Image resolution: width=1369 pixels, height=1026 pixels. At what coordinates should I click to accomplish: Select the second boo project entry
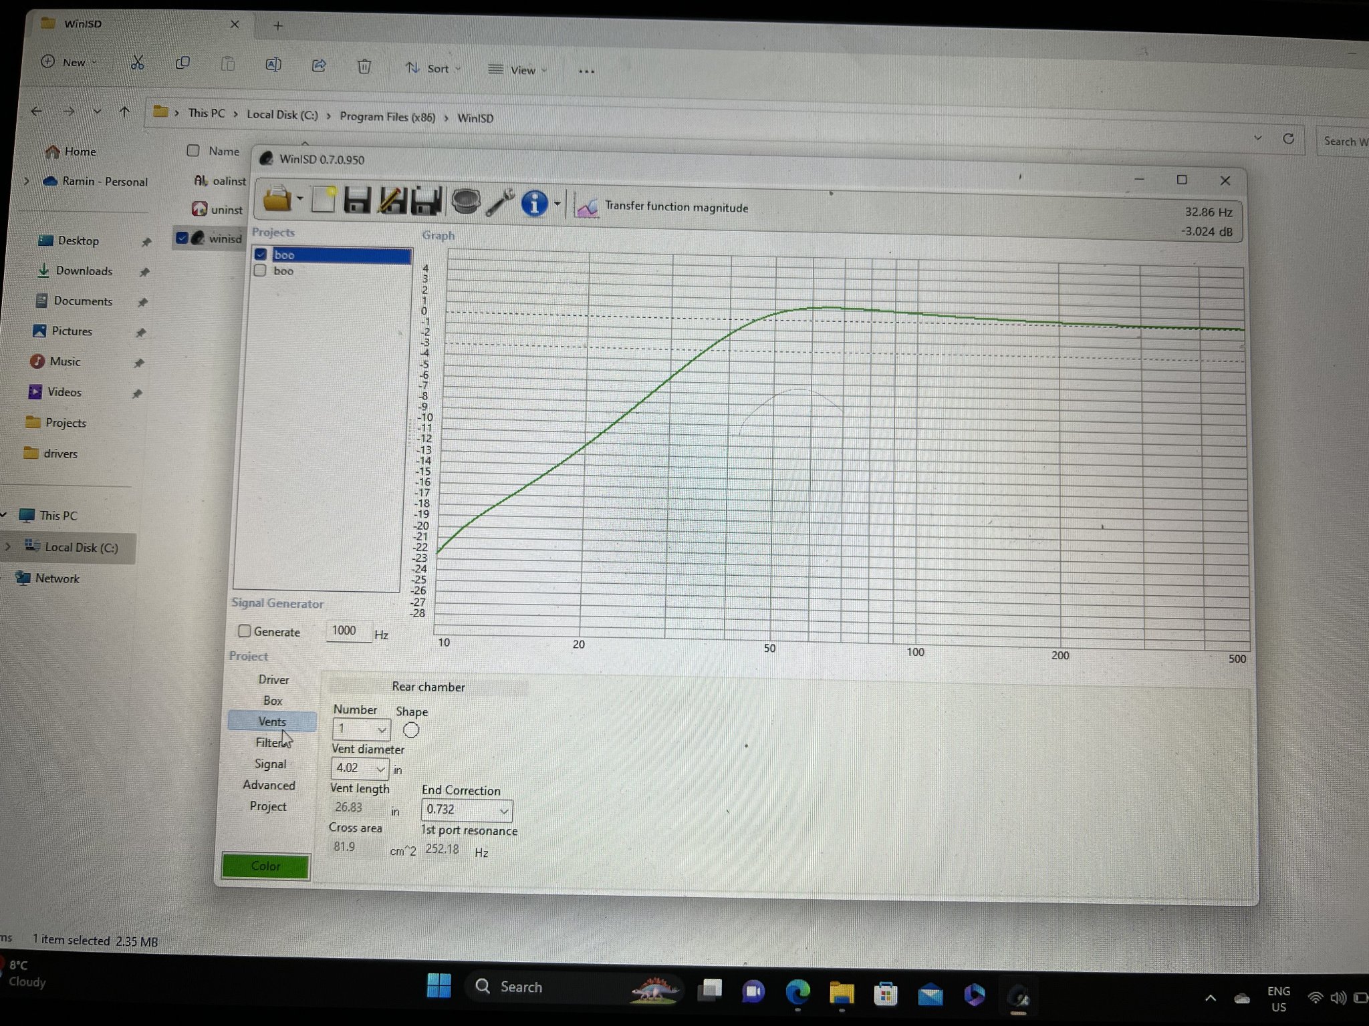point(283,271)
